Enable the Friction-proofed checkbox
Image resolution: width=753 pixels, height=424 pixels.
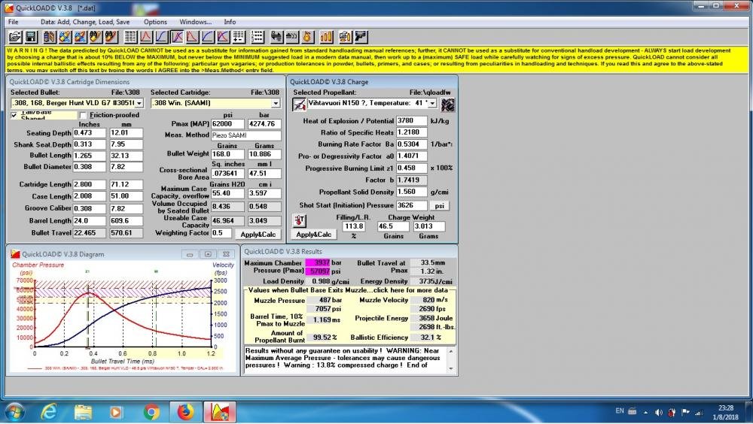[x=83, y=115]
